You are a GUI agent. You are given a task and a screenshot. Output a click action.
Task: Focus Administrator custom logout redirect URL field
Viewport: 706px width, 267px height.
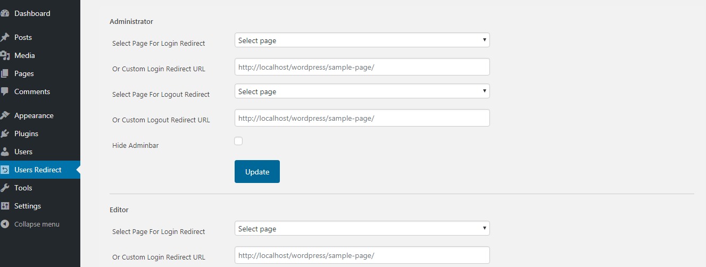pos(362,118)
